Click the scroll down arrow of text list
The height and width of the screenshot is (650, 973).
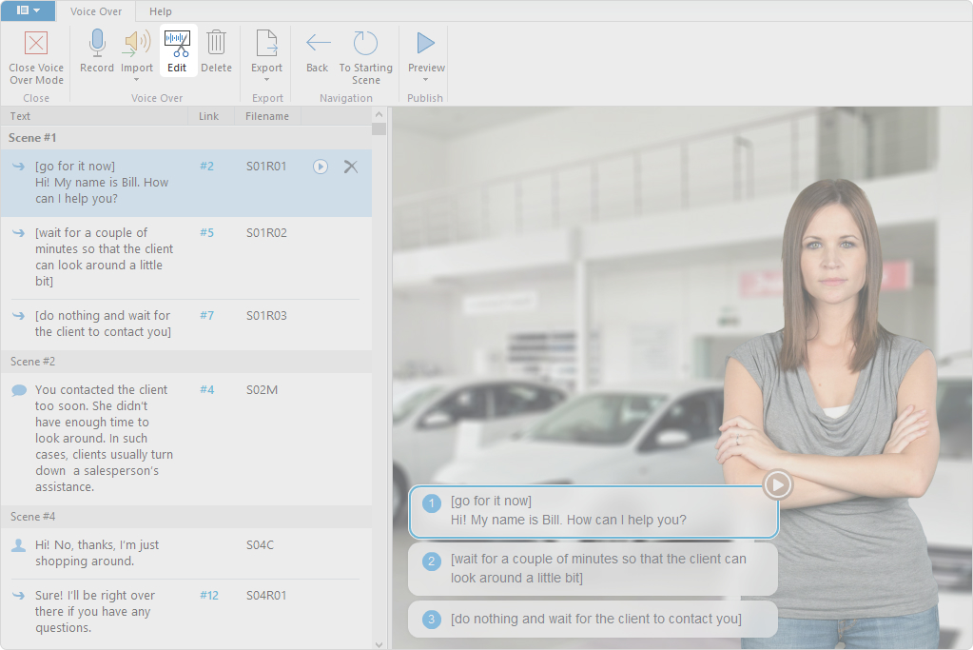tap(379, 644)
